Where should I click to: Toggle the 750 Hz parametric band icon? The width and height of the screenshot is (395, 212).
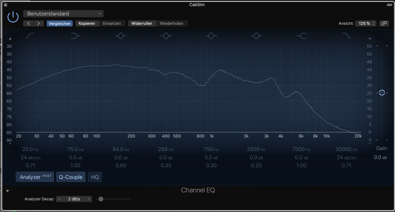pos(211,36)
